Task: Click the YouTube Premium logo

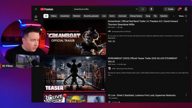Action: (47, 9)
